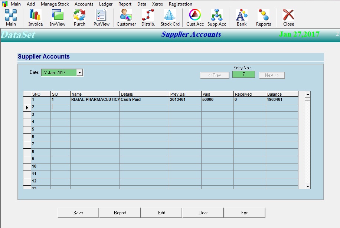Click the Paid column header

click(x=218, y=94)
